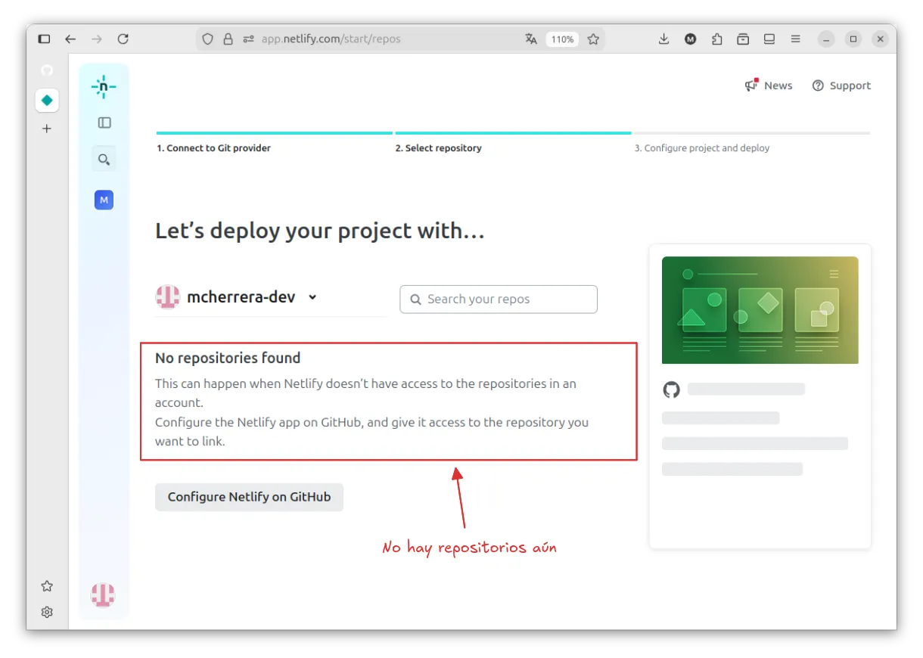The width and height of the screenshot is (923, 658).
Task: Add a new tab with the plus icon
Action: (x=47, y=129)
